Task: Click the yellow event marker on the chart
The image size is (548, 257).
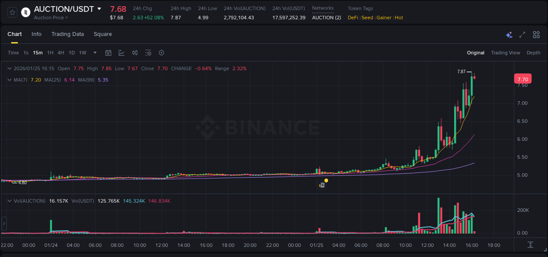Action: click(326, 180)
